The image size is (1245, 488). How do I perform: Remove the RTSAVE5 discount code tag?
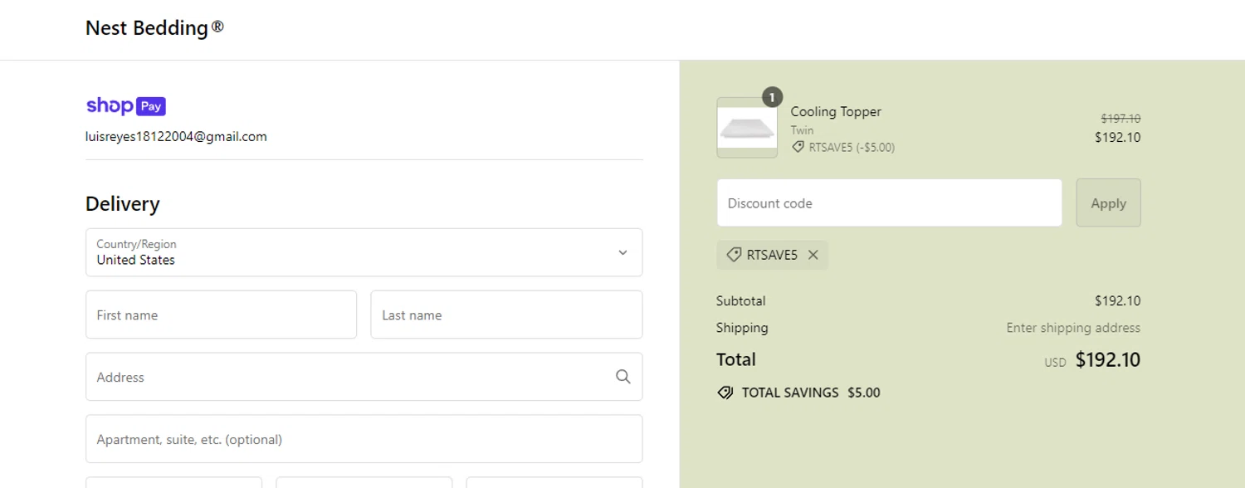pos(813,256)
